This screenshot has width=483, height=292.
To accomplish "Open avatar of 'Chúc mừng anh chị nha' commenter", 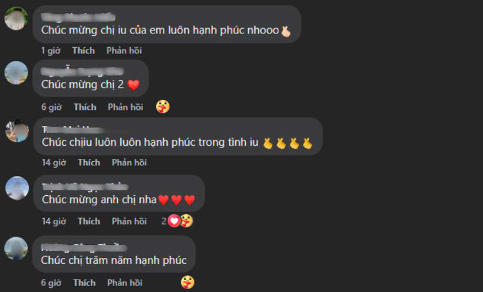I will pos(17,188).
